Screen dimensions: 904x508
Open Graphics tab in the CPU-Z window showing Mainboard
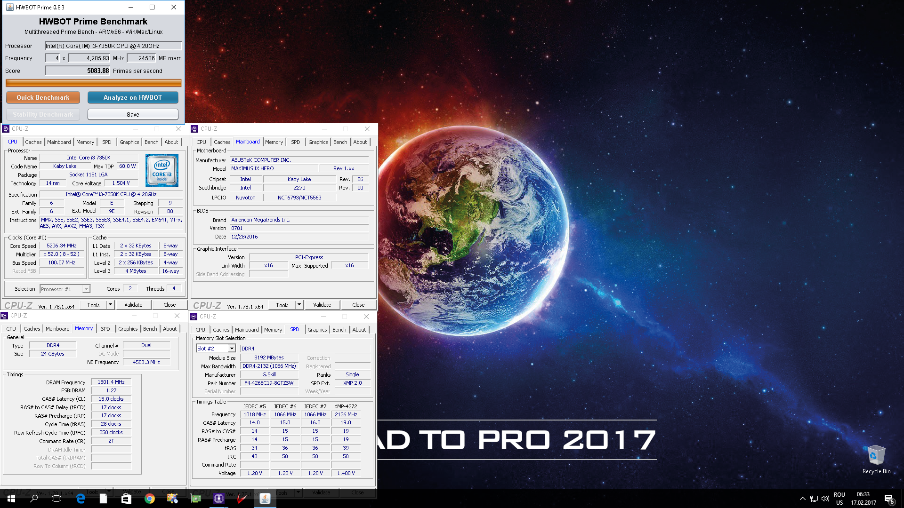tap(318, 142)
